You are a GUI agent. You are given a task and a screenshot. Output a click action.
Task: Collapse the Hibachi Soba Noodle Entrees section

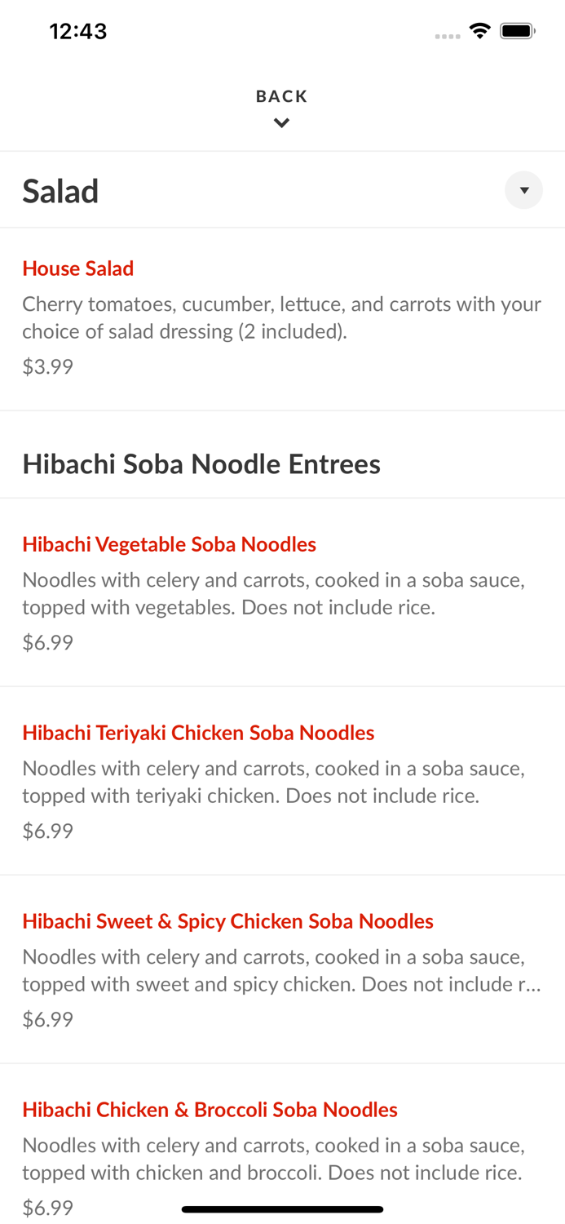(201, 463)
